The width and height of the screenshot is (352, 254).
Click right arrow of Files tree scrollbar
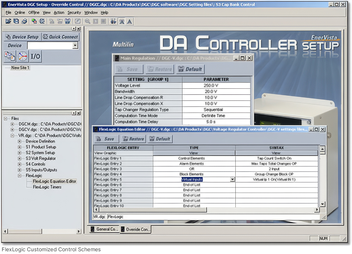79,232
